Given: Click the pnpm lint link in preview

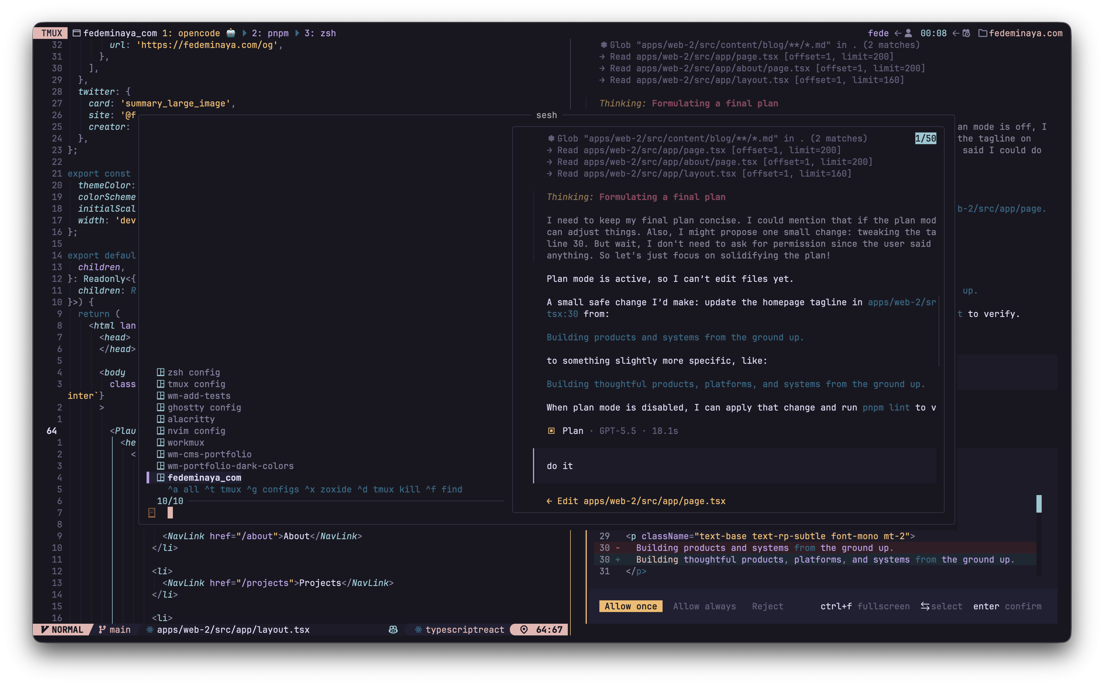Looking at the screenshot, I should (x=886, y=407).
